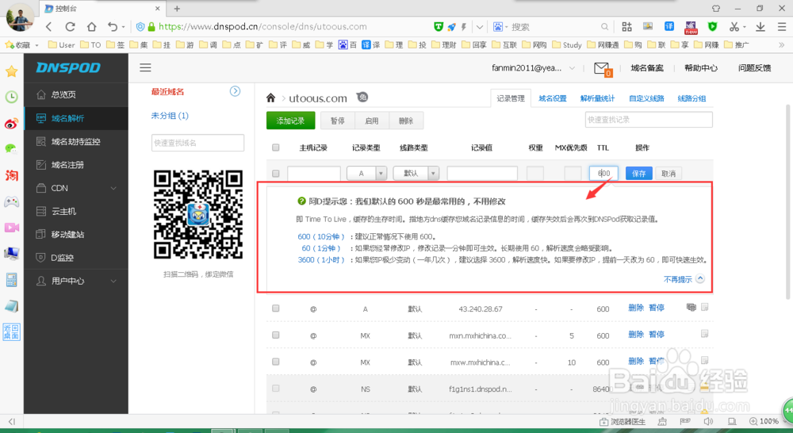Viewport: 793px width, 433px height.
Task: Open a new browser tab
Action: coord(177,9)
